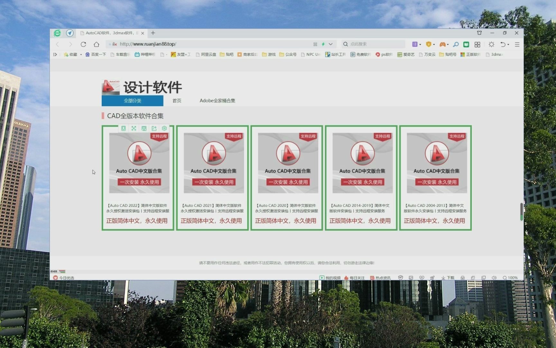Screen dimensions: 556x348
Task: Click fullscreen expand icon on screenshot toolbar
Action: pyautogui.click(x=134, y=128)
